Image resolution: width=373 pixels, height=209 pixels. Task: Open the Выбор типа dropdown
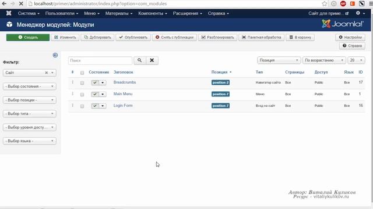[x=30, y=114]
